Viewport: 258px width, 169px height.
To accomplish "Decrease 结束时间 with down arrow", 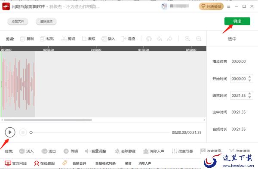I will click(249, 97).
